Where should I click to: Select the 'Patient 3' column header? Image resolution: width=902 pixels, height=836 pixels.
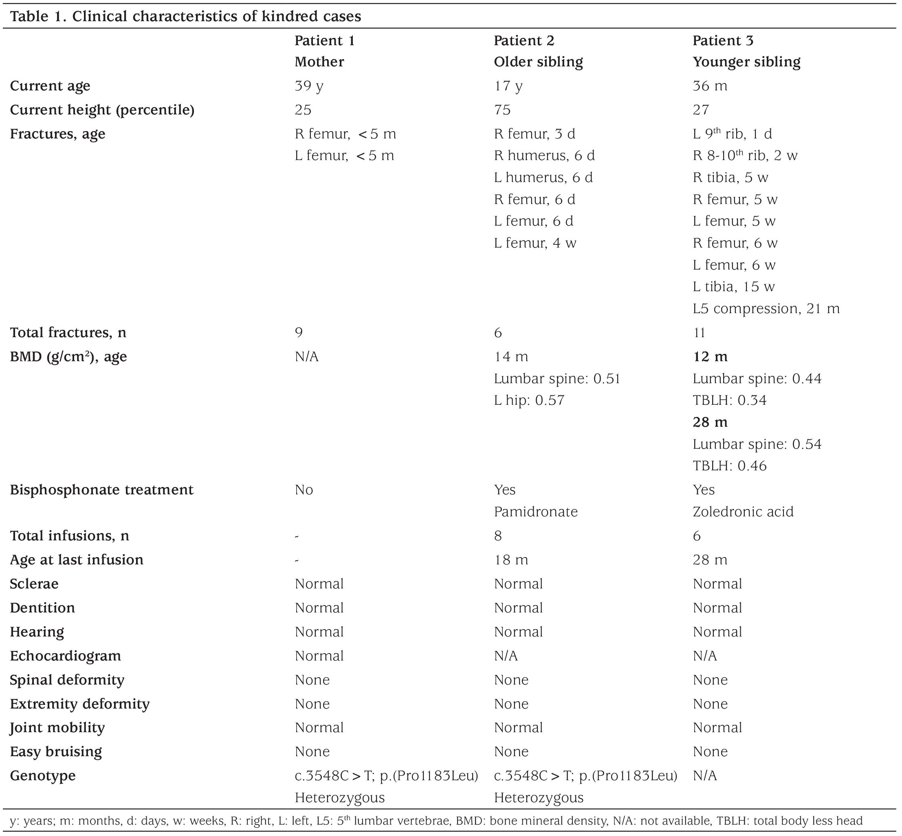tap(723, 41)
